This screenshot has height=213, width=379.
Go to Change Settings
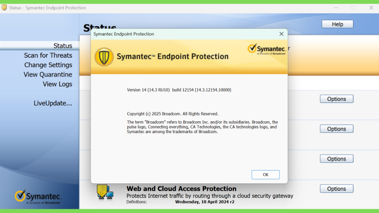[48, 65]
